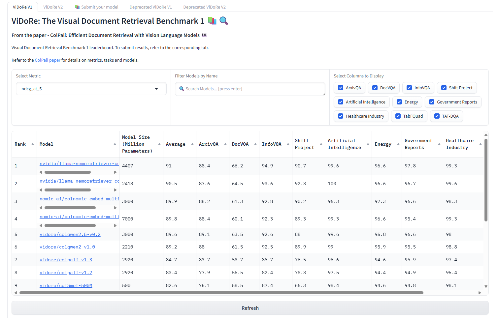Uncheck the ArxivQA column checkbox
499x318 pixels.
click(341, 88)
